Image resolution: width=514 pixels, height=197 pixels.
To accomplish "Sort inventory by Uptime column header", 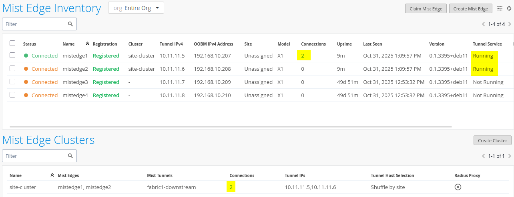I will pyautogui.click(x=344, y=44).
